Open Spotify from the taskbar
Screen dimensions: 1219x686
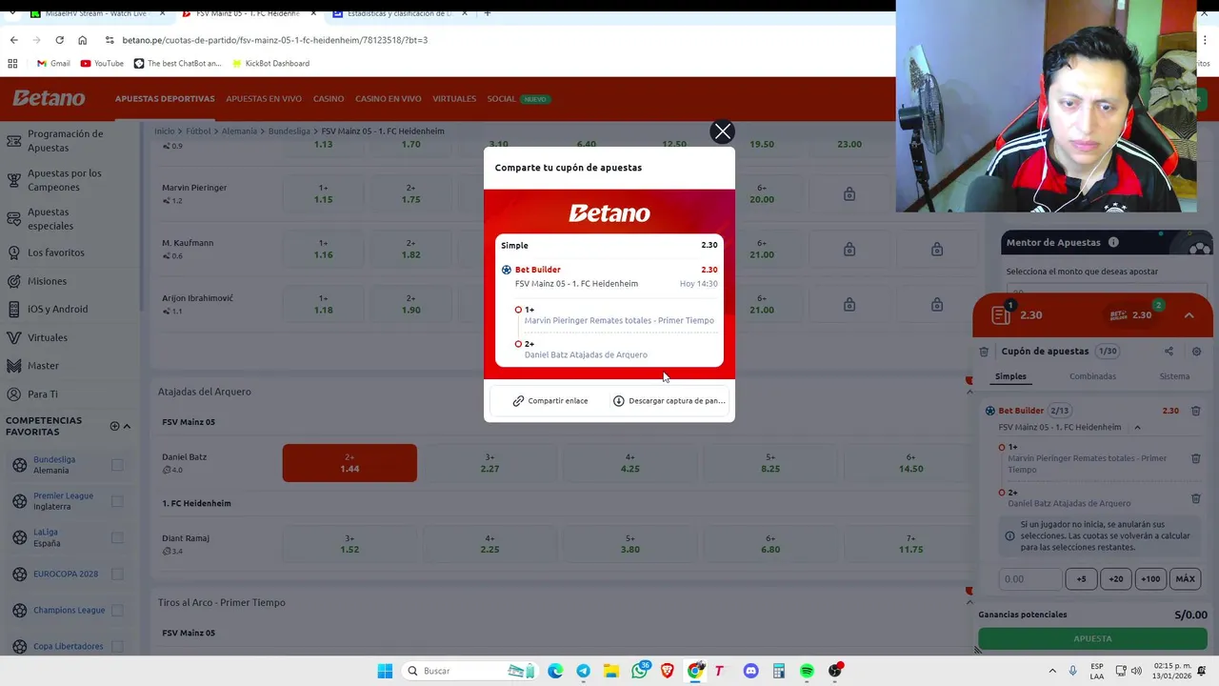(x=807, y=671)
